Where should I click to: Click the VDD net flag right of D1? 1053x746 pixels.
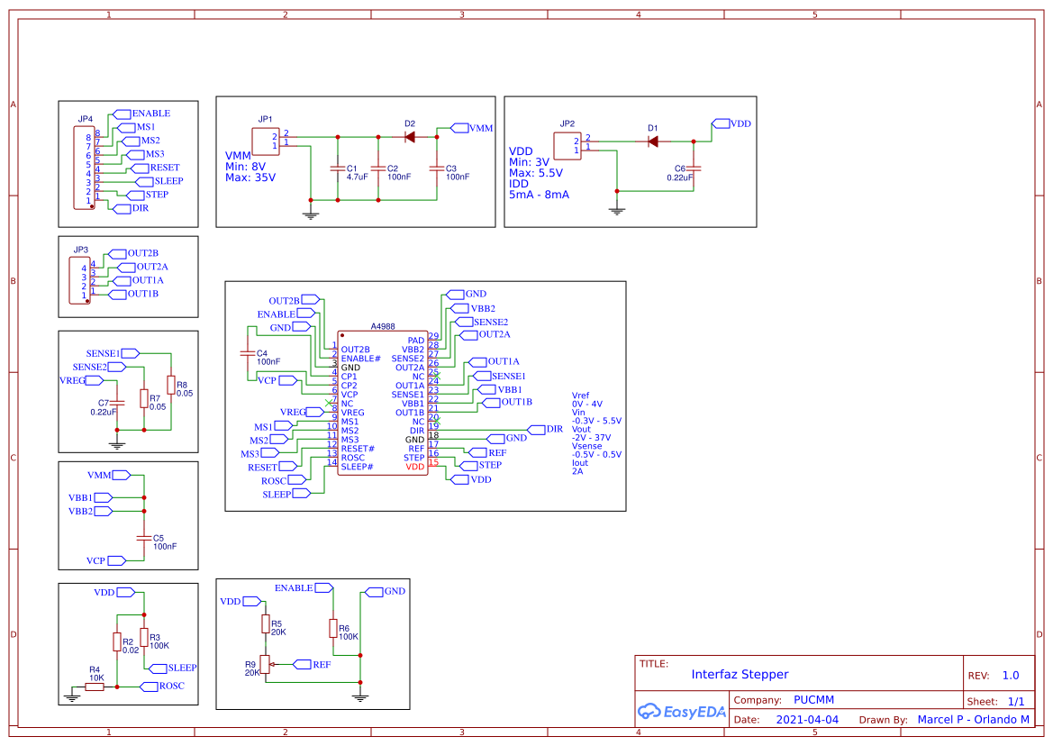coord(731,123)
